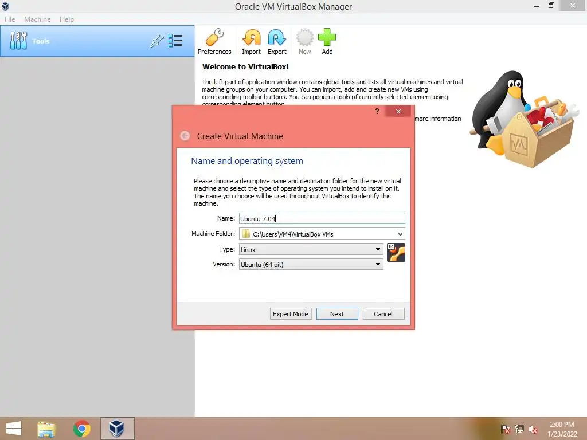This screenshot has width=587, height=440.
Task: Click the Expert Mode button
Action: coord(291,314)
